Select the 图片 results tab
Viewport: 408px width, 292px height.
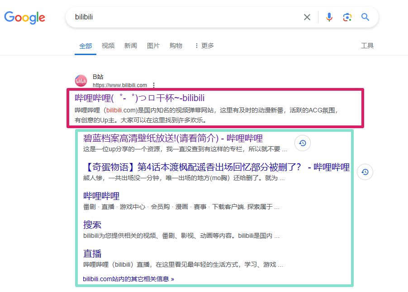pyautogui.click(x=153, y=46)
